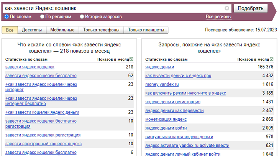
Task: Switch to the Десктопы tab
Action: [32, 30]
